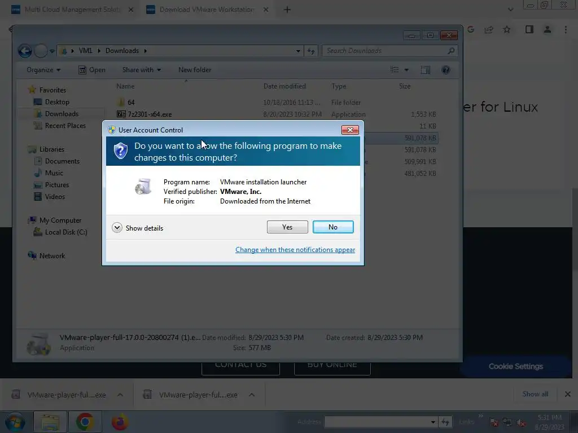
Task: Sort by Name column header
Action: [x=125, y=86]
